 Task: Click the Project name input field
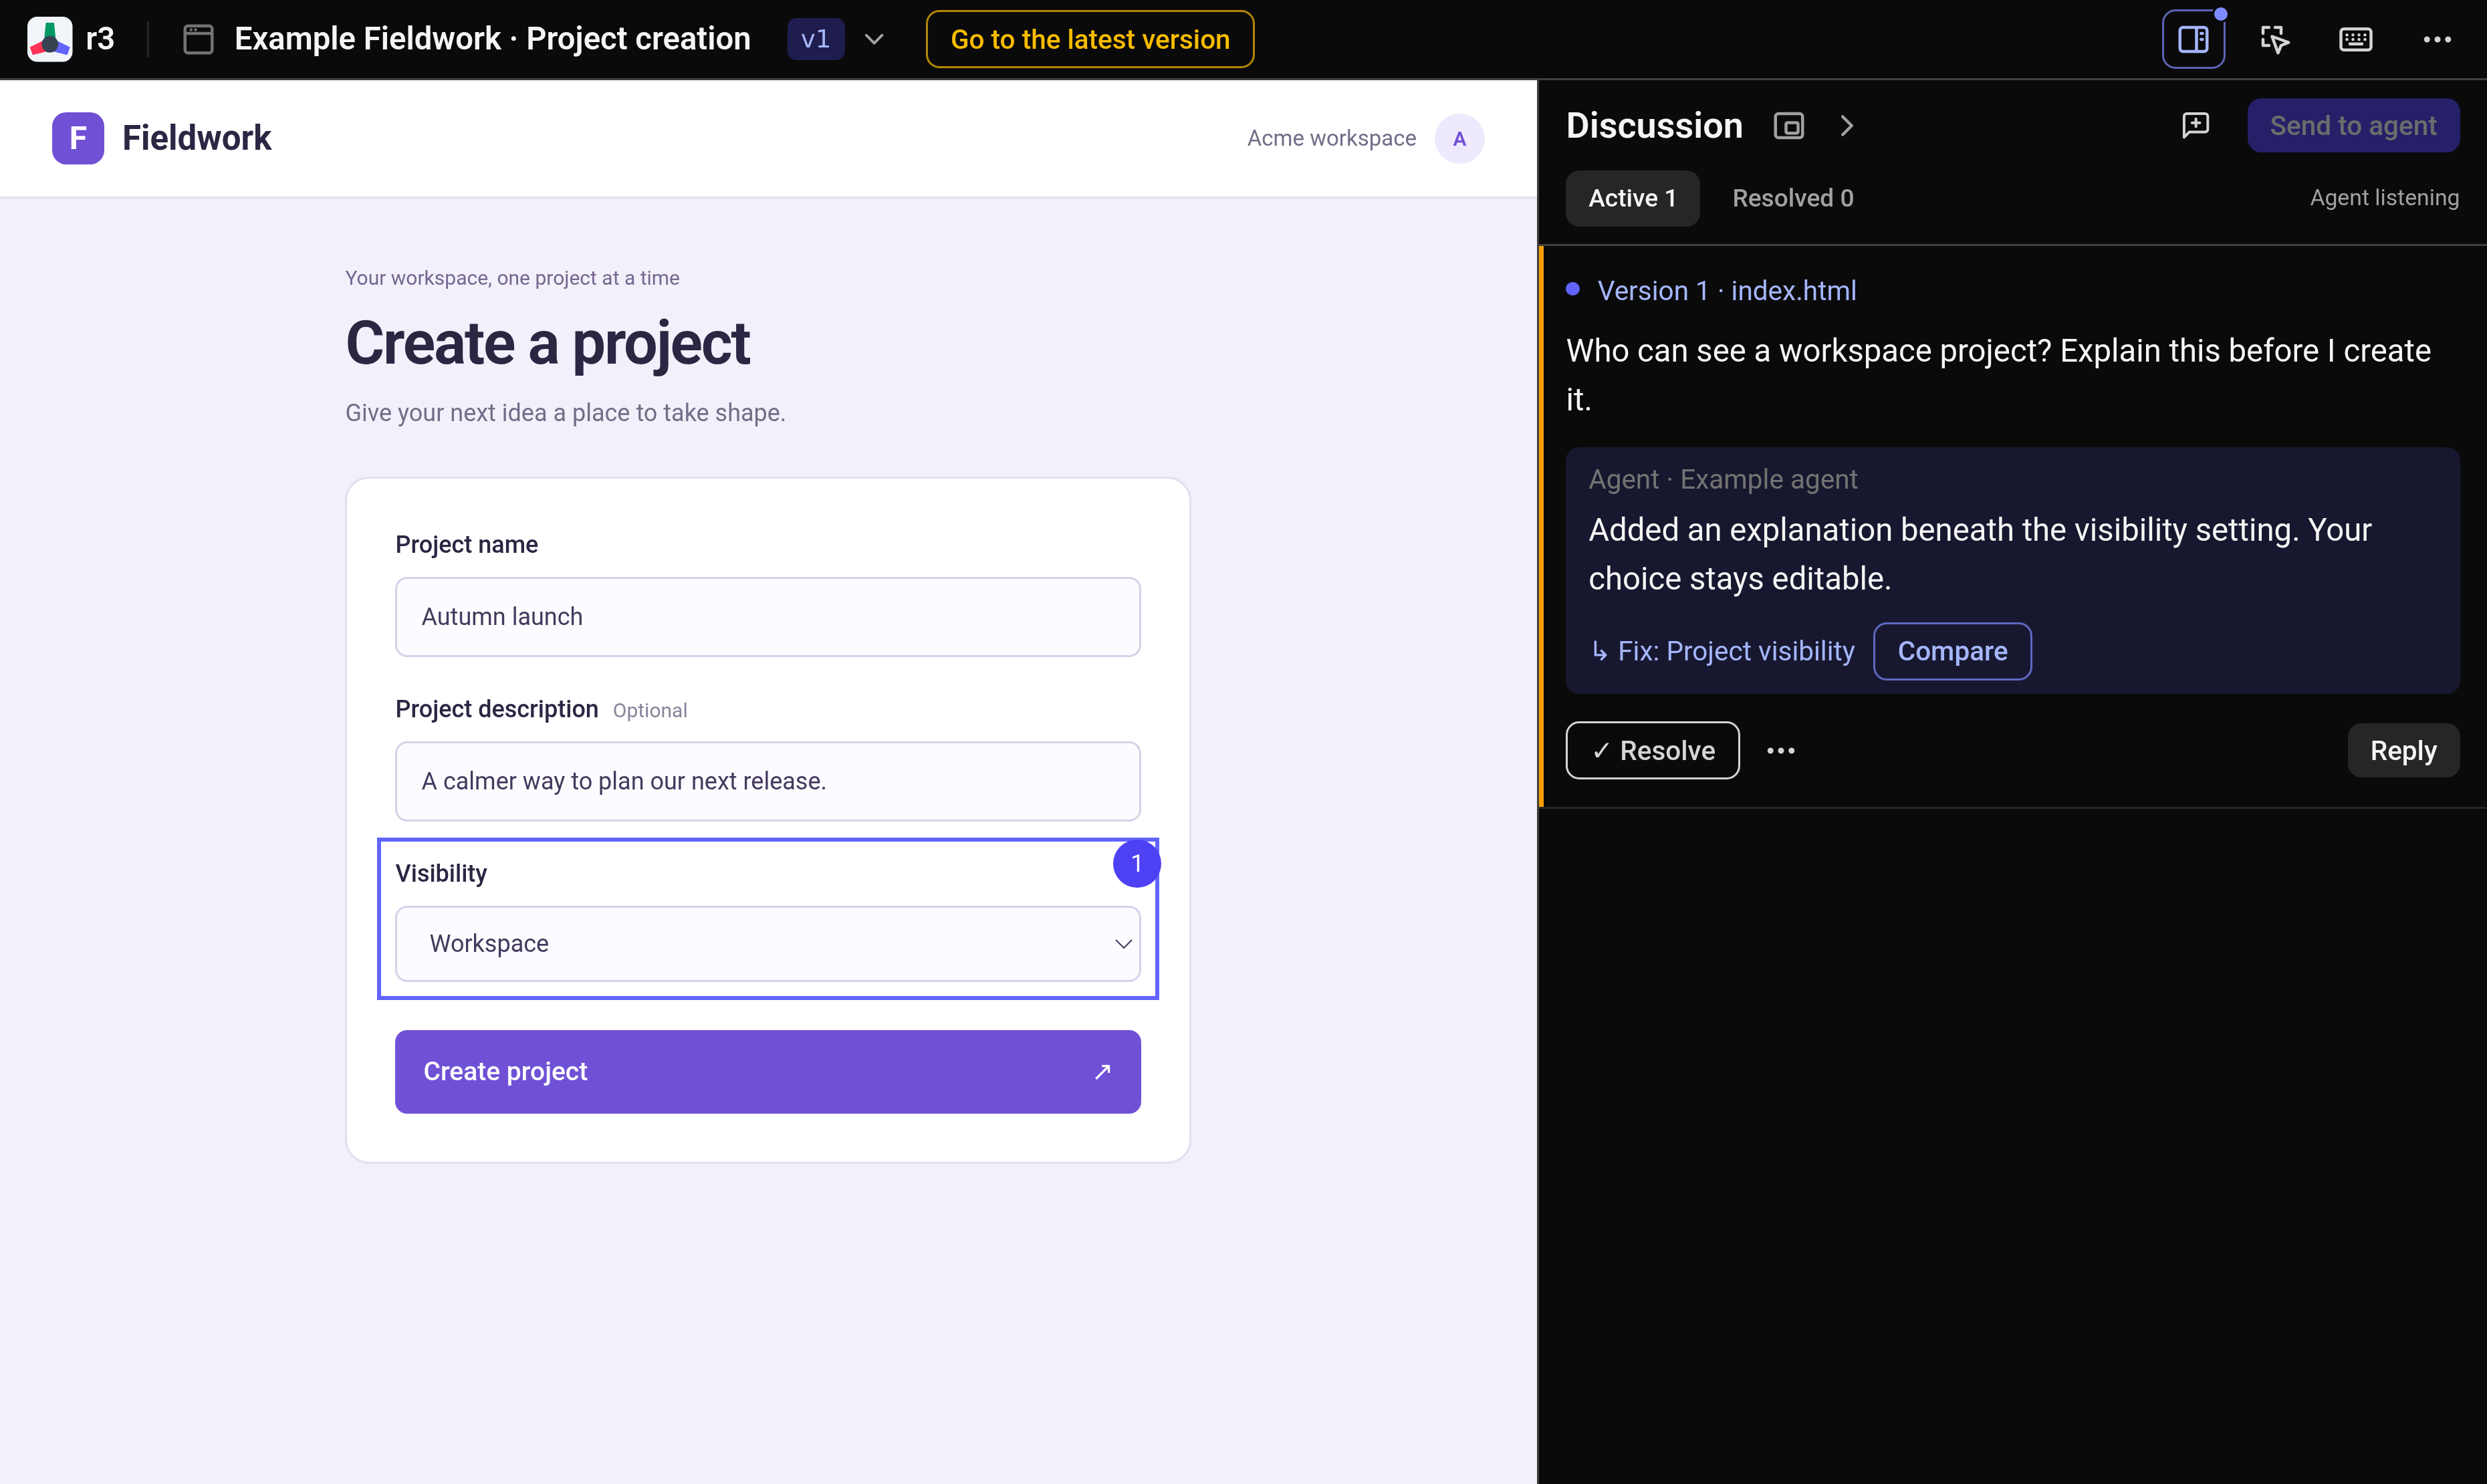click(767, 616)
